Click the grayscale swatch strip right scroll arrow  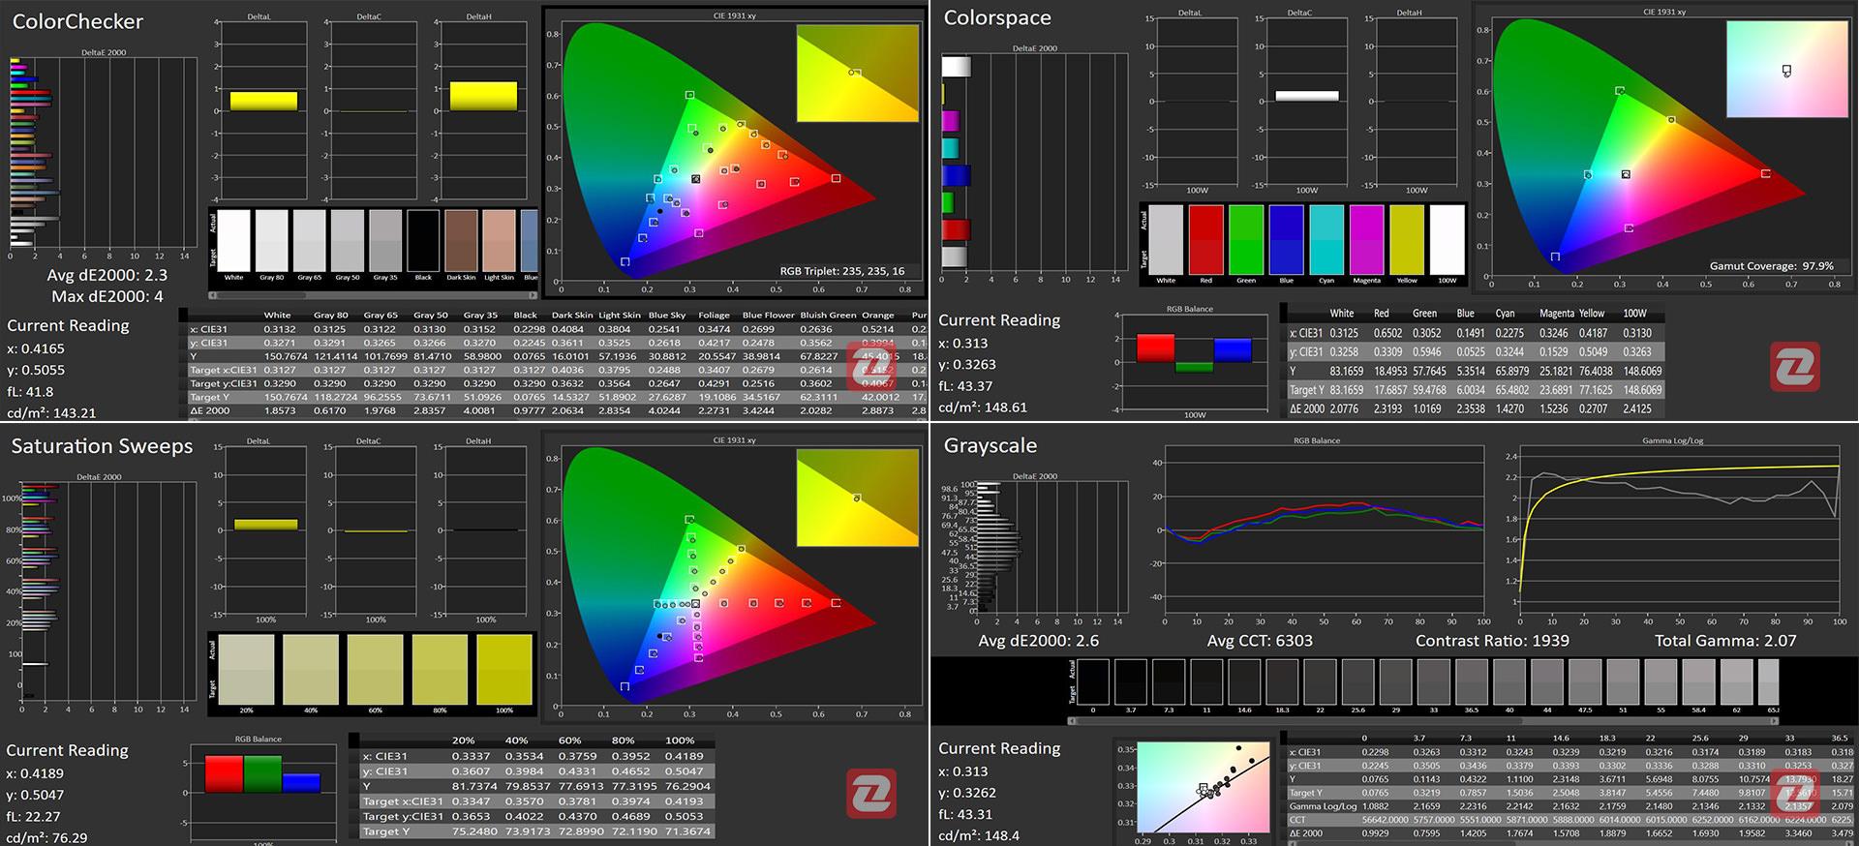1776,720
